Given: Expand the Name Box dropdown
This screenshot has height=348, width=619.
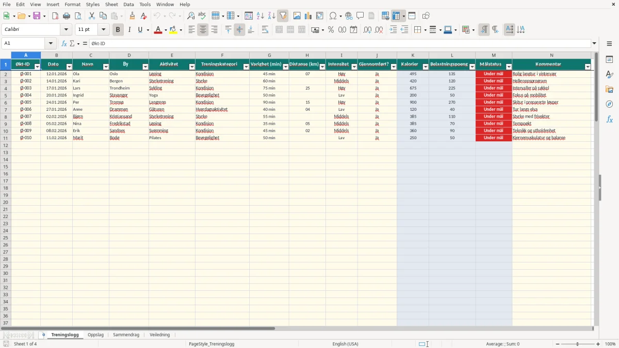Looking at the screenshot, I should coord(51,43).
